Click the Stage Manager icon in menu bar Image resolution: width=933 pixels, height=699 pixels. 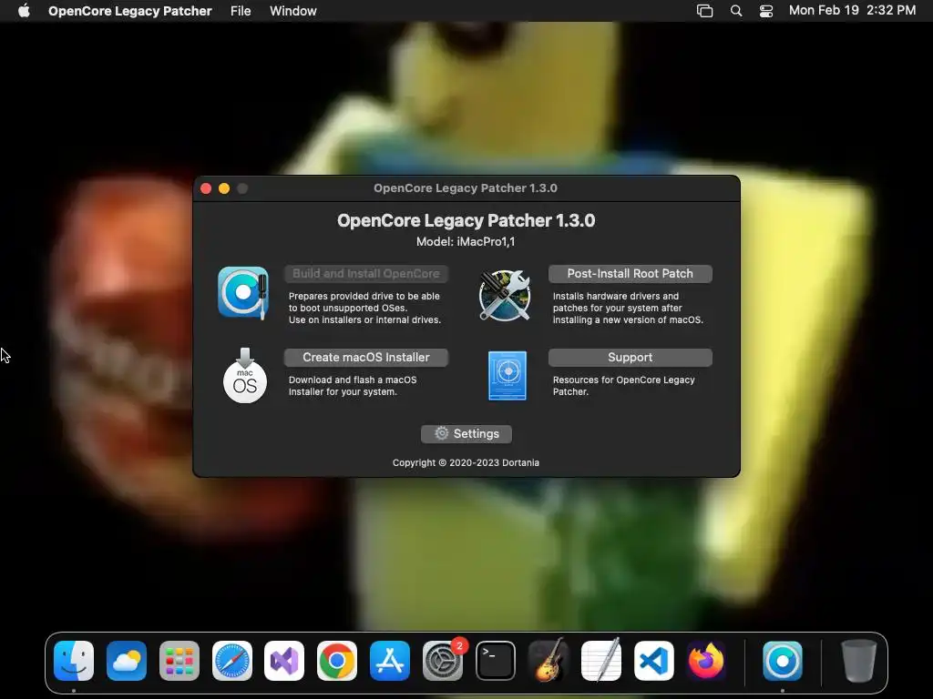click(x=704, y=11)
